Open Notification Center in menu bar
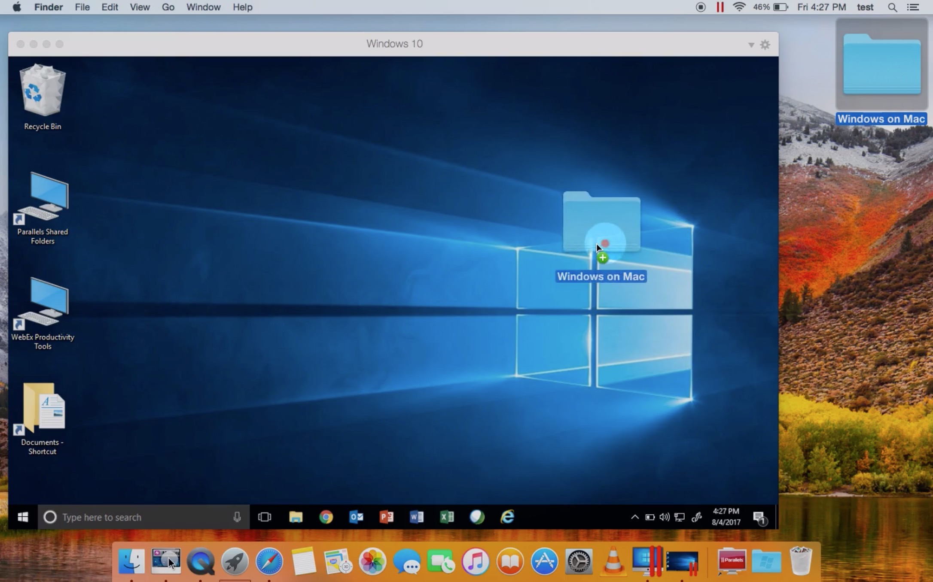Screen dimensions: 933x582 pos(913,7)
